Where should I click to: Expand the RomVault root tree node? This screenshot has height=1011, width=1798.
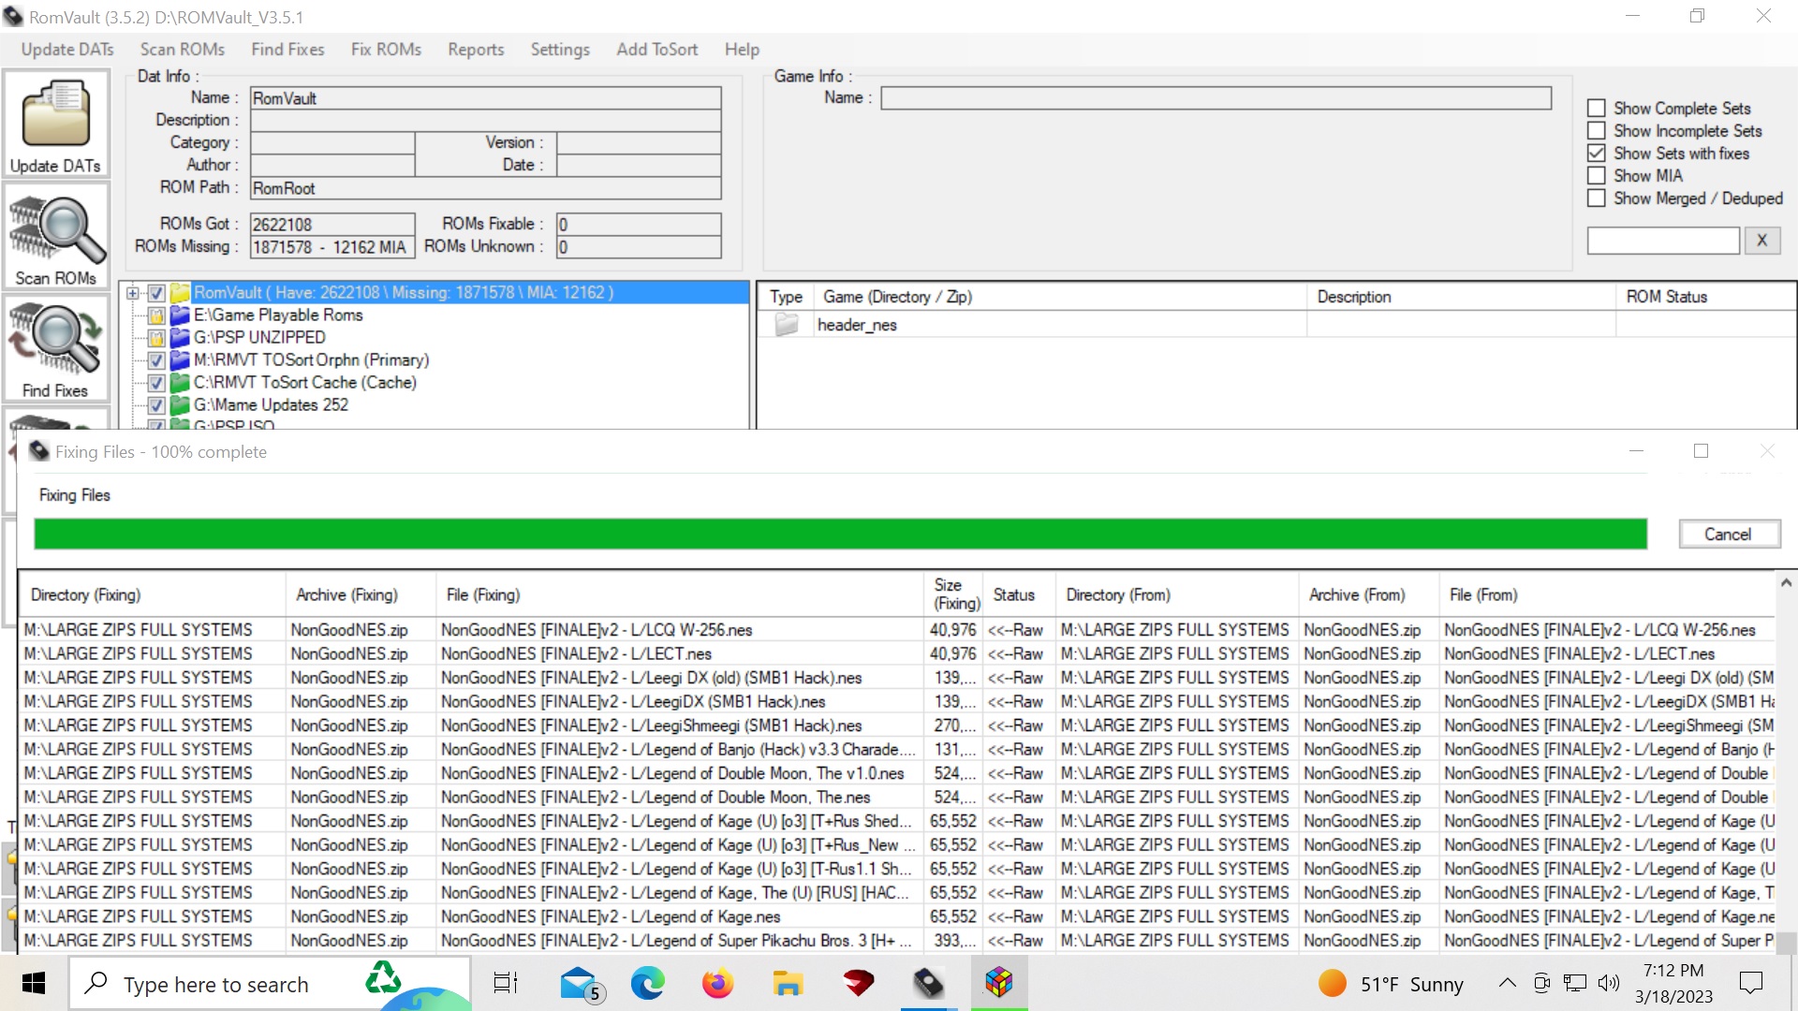click(133, 293)
